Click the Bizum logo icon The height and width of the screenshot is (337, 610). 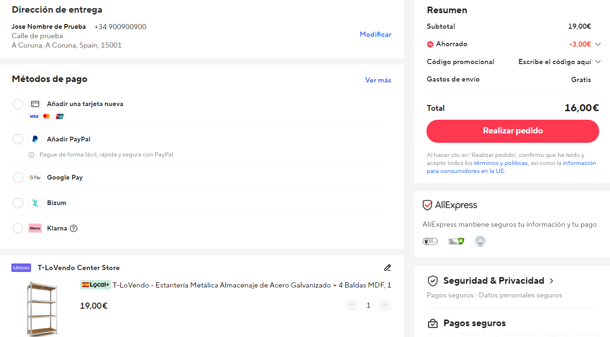pyautogui.click(x=35, y=203)
